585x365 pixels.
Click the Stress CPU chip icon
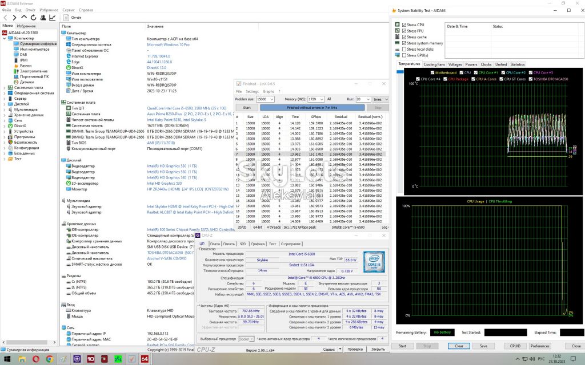(x=398, y=25)
